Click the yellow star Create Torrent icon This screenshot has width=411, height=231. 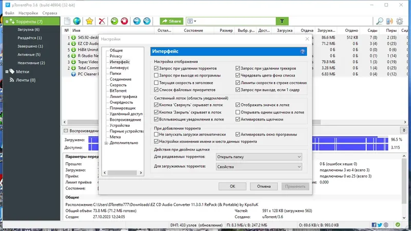tap(89, 21)
